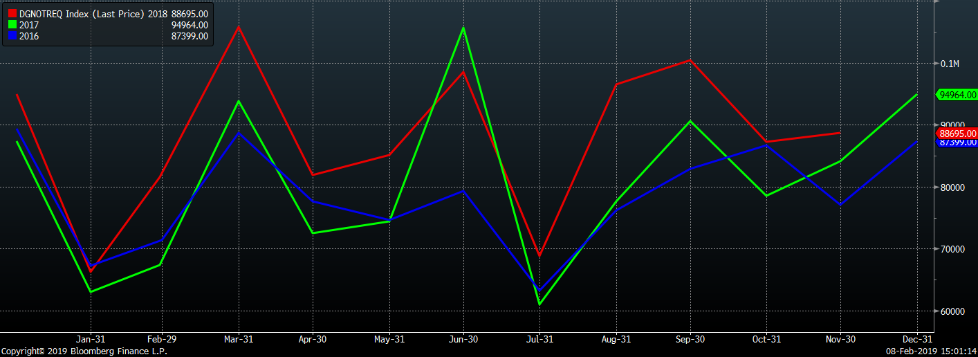Click the Mar-31 x-axis date label
The image size is (978, 357).
click(239, 340)
